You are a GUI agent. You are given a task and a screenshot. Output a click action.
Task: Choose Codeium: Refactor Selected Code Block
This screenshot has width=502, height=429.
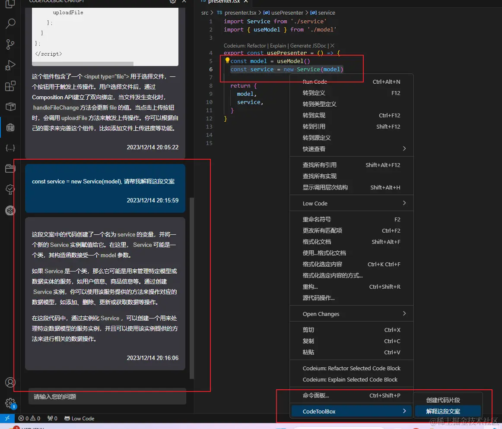(x=352, y=368)
